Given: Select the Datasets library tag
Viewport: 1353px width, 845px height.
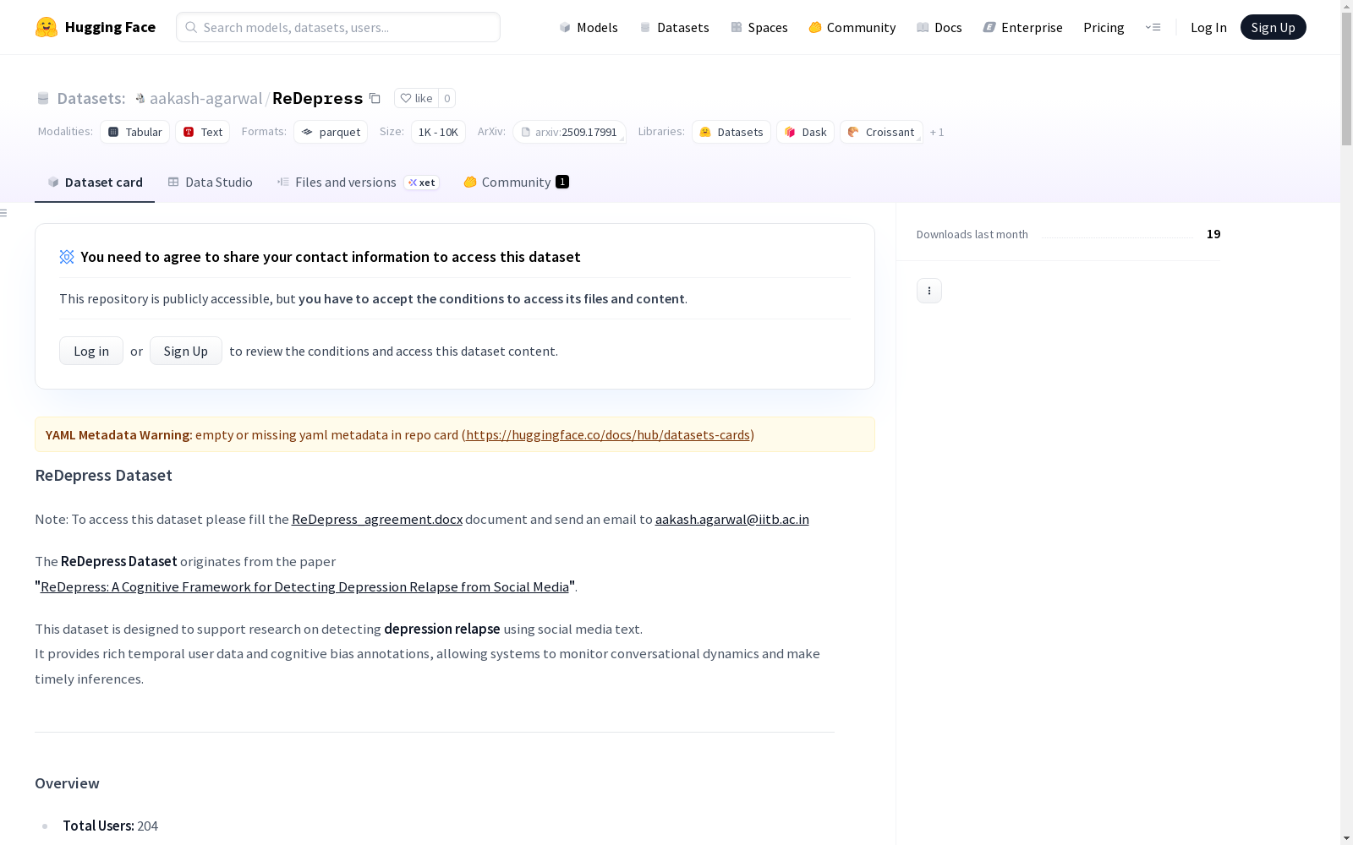Looking at the screenshot, I should [731, 132].
